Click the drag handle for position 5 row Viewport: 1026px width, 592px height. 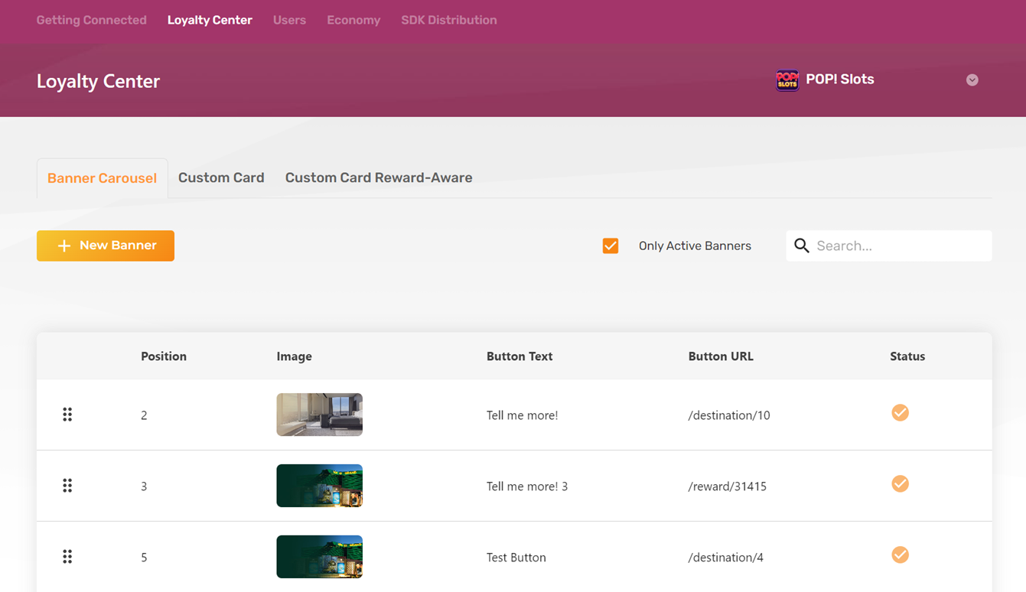(67, 557)
